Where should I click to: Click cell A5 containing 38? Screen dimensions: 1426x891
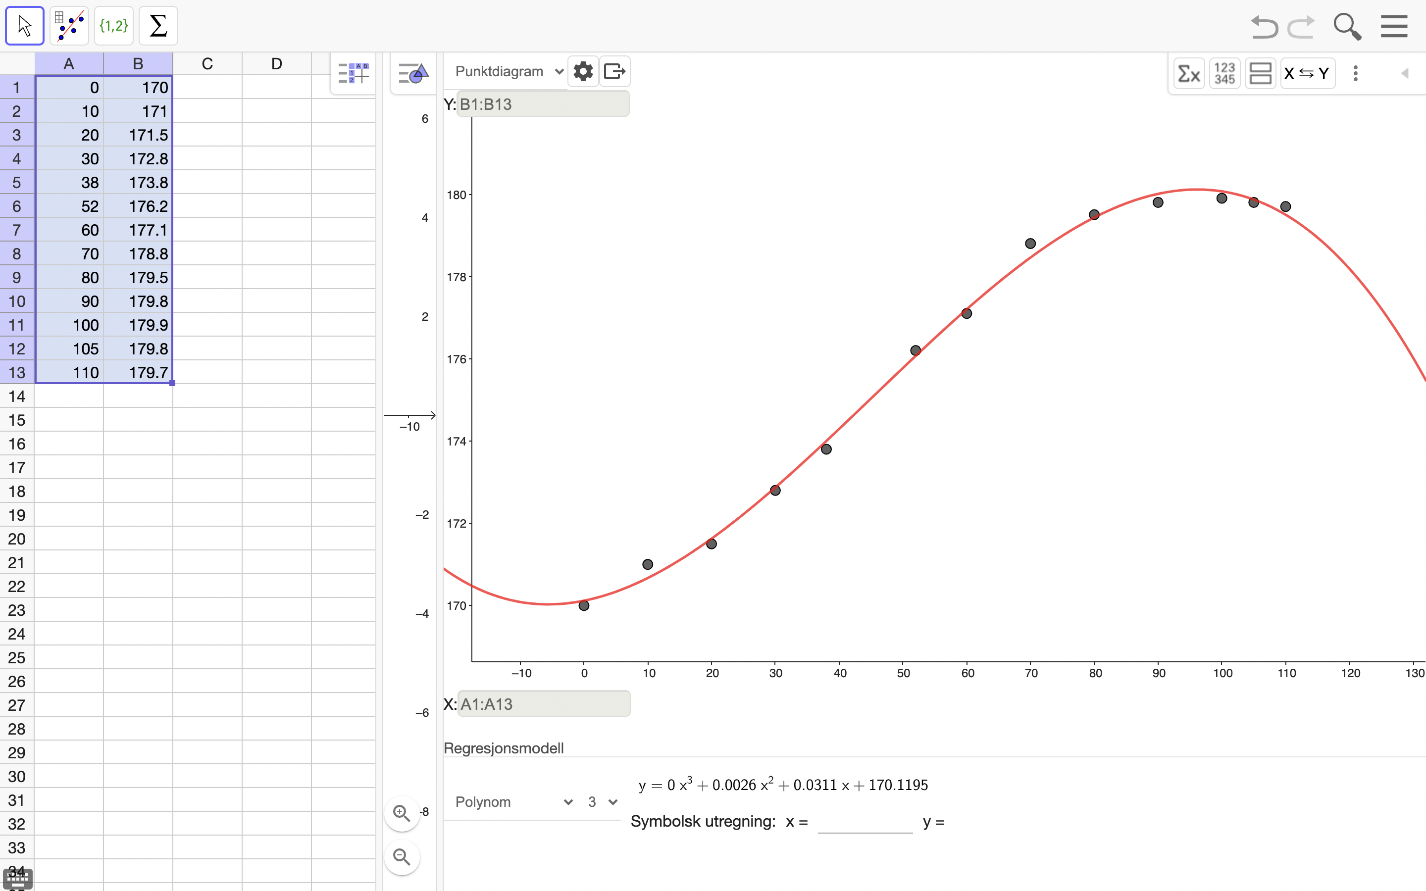coord(69,182)
